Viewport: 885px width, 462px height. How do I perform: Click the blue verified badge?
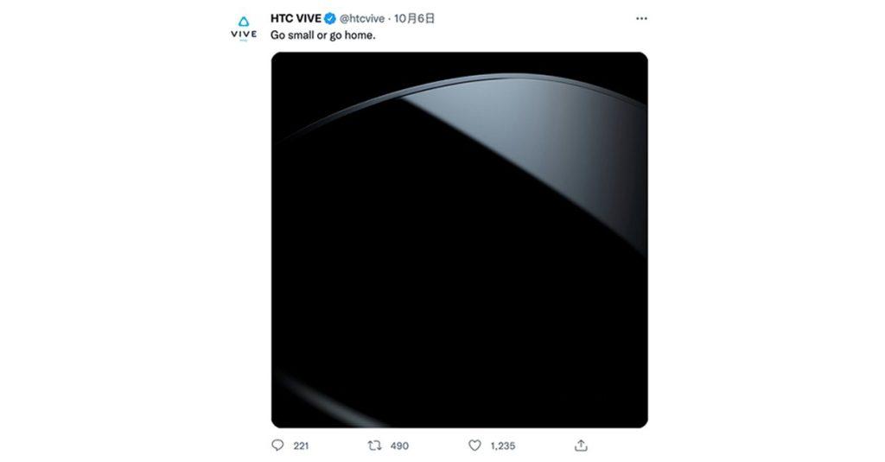[x=329, y=19]
